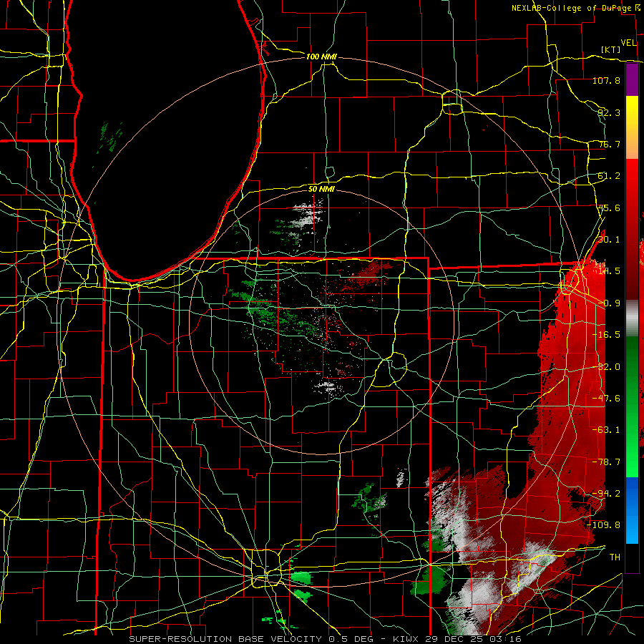The image size is (644, 644).
Task: Select the -78.7 velocity scale value
Action: pos(606,462)
